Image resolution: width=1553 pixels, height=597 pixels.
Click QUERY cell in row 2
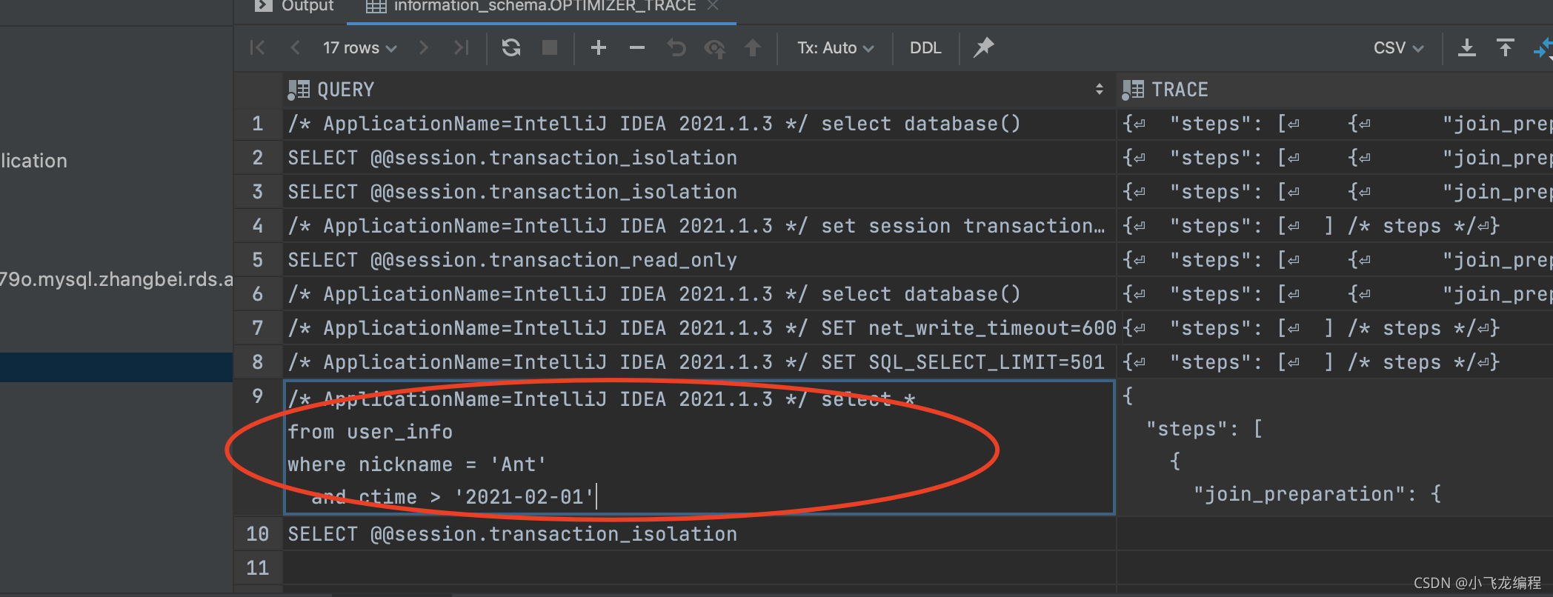click(x=699, y=158)
